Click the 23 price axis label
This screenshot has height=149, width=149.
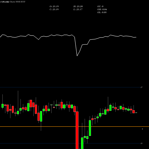point(142,143)
